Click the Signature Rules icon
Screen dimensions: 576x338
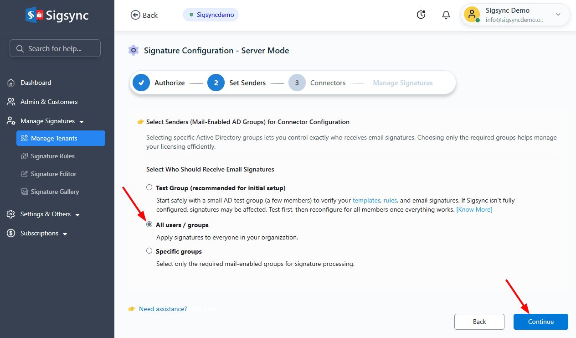[25, 156]
